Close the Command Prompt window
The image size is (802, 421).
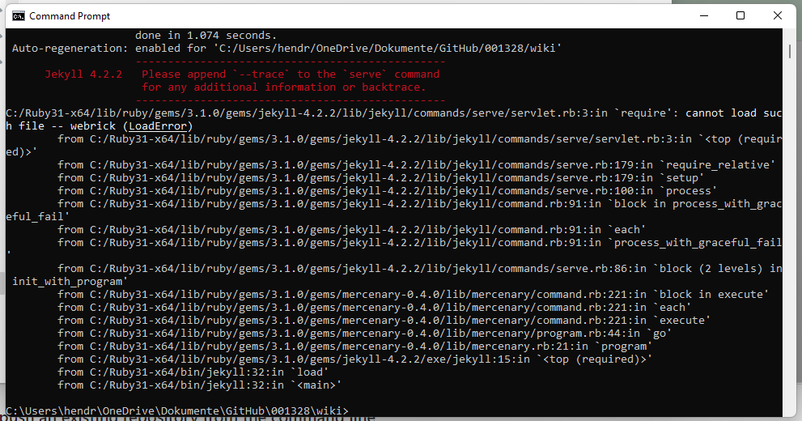[778, 16]
